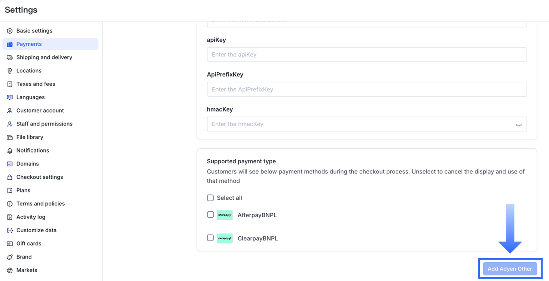Click the Staff and permissions icon

pos(10,124)
